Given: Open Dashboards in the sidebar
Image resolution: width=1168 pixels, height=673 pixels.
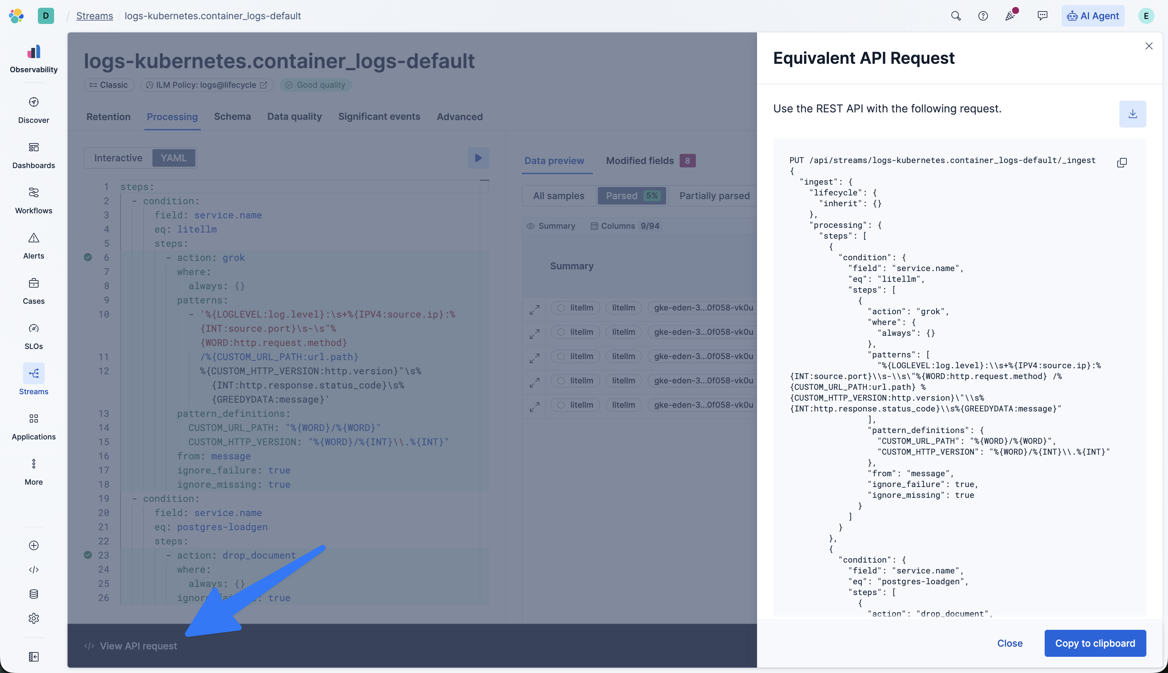Looking at the screenshot, I should [x=33, y=155].
